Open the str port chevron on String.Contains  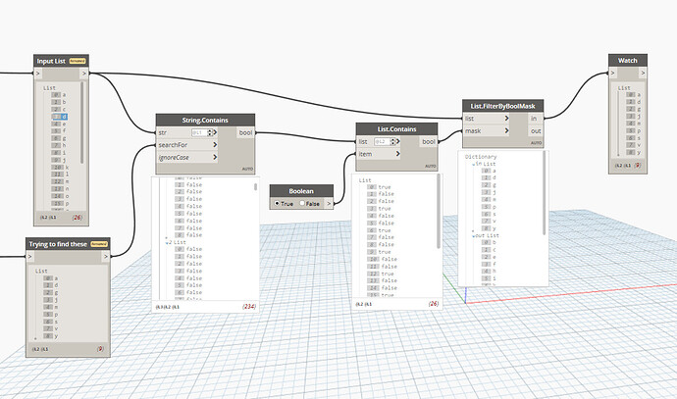(x=215, y=132)
